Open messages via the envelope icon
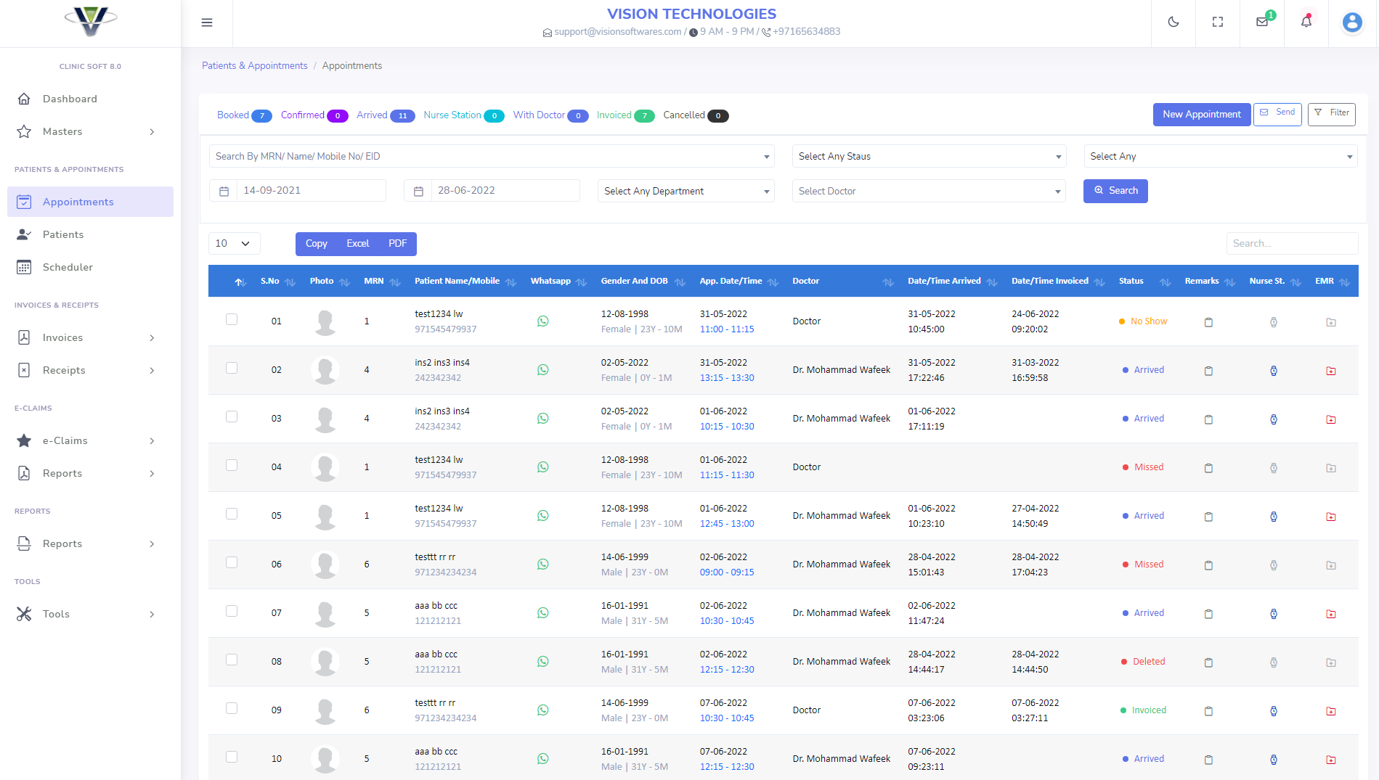1379x780 pixels. pos(1261,22)
